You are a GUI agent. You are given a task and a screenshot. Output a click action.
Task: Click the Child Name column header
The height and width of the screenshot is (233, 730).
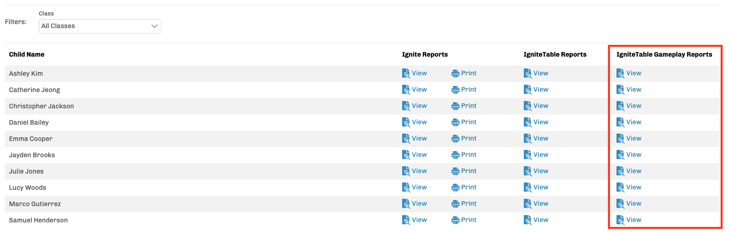coord(27,55)
